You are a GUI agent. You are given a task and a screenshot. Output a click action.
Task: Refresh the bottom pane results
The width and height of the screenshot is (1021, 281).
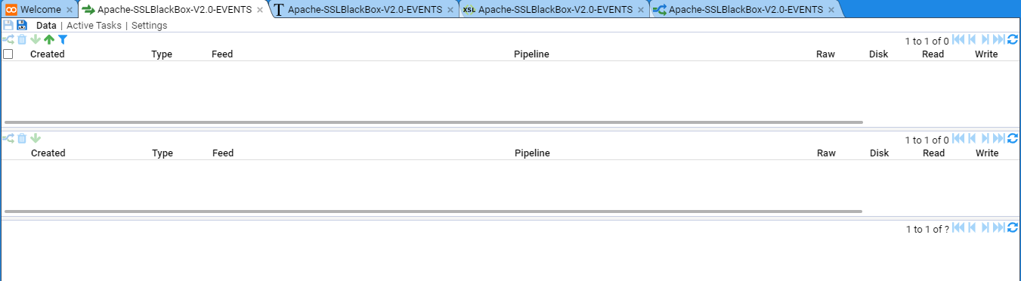[1013, 227]
